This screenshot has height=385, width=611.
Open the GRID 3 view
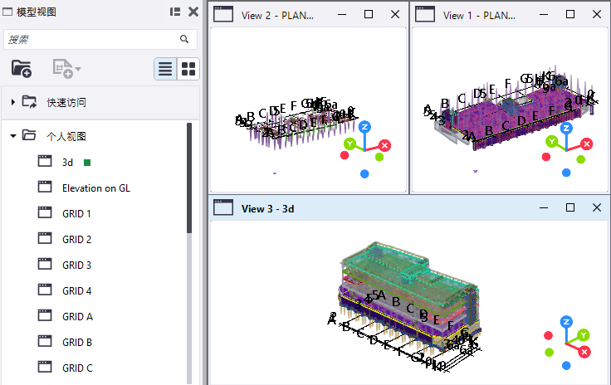(76, 265)
